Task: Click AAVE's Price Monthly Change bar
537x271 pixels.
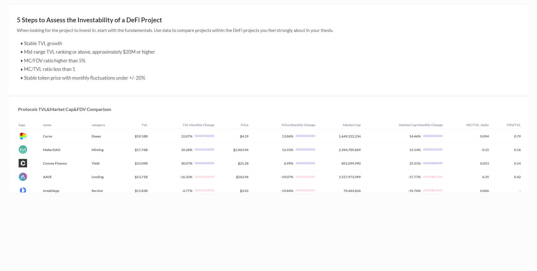Action: click(x=305, y=177)
